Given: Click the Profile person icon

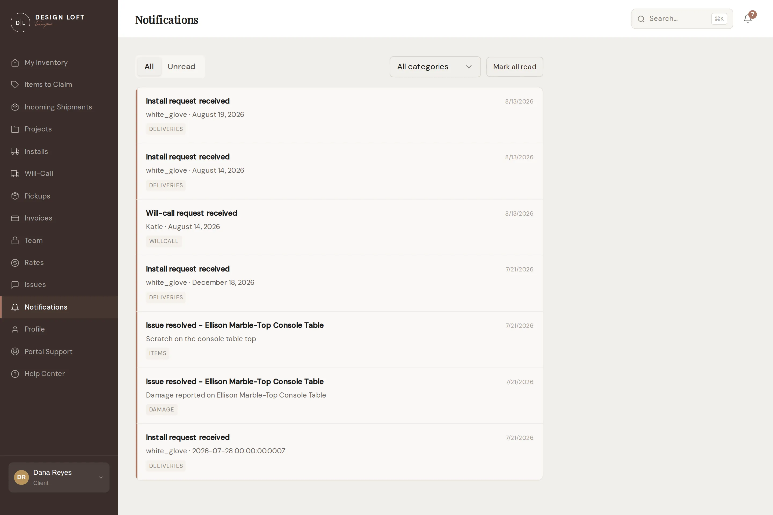Looking at the screenshot, I should 15,329.
